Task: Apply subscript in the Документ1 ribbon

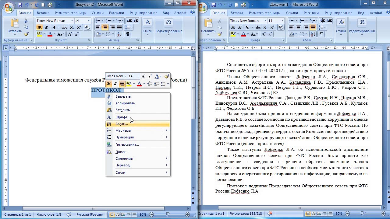Action: (266, 27)
